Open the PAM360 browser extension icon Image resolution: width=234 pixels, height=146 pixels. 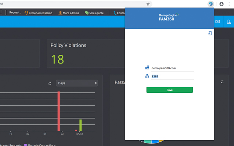(x=211, y=4)
